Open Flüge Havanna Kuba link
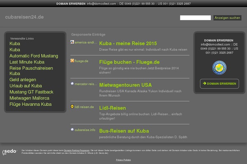This screenshot has width=247, height=164. coord(30,105)
